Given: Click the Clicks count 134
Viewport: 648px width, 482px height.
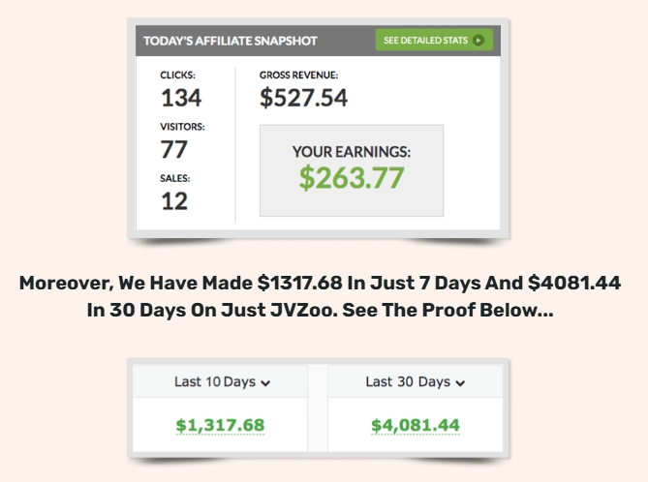Looking at the screenshot, I should tap(181, 98).
